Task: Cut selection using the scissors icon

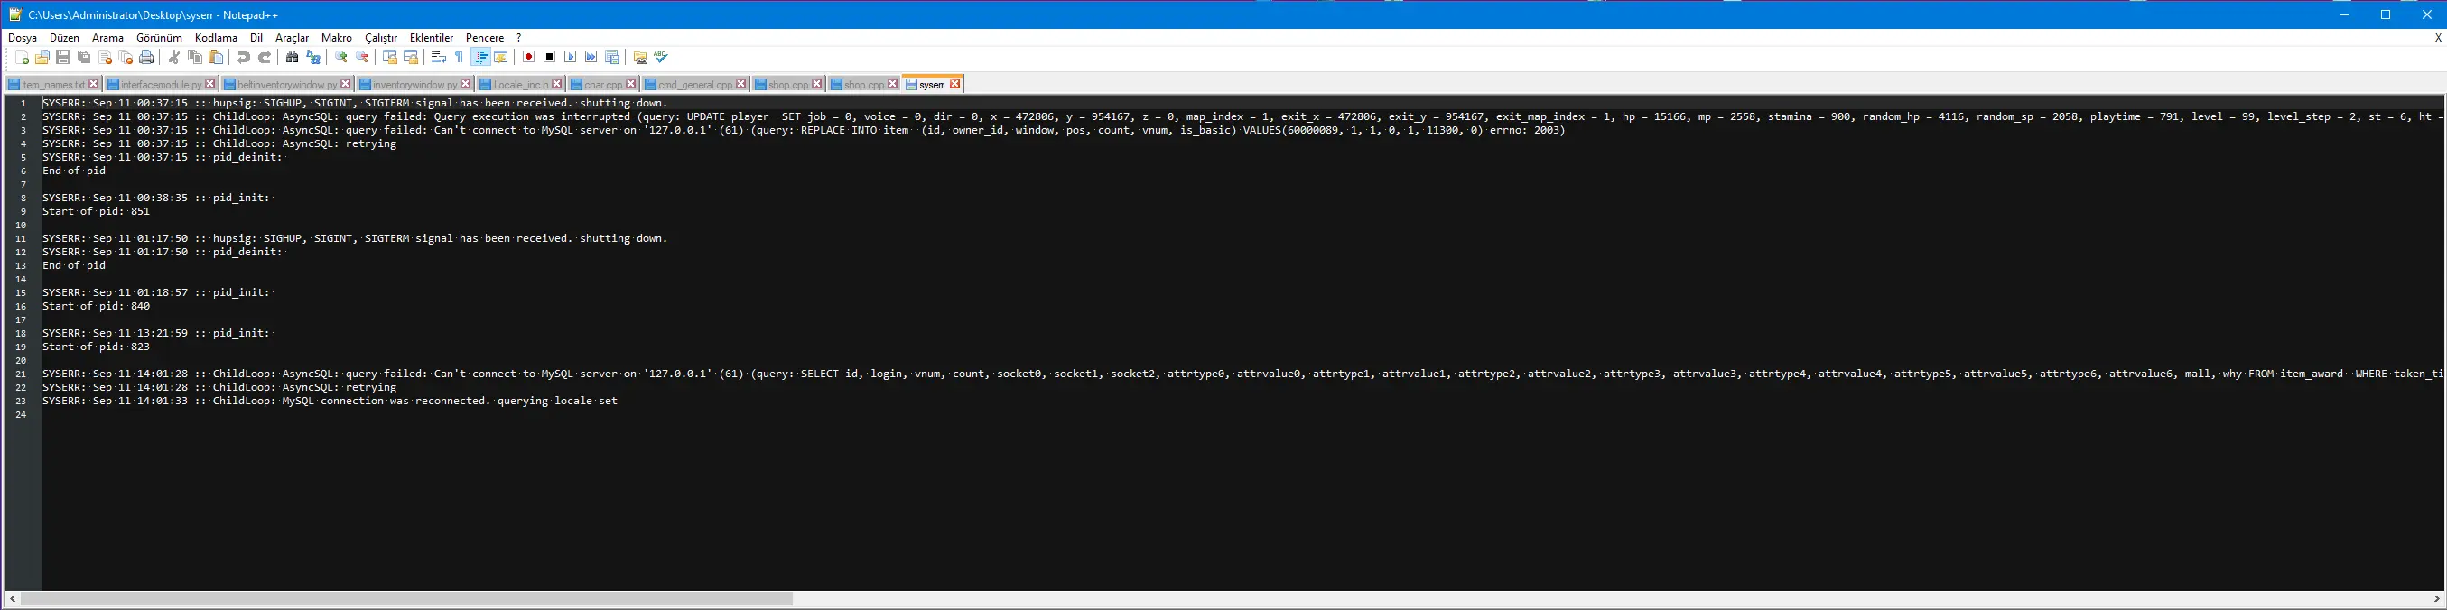Action: [x=174, y=58]
